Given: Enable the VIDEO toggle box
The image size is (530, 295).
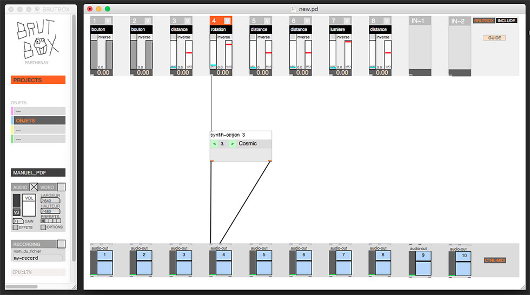Looking at the screenshot, I should tap(61, 187).
